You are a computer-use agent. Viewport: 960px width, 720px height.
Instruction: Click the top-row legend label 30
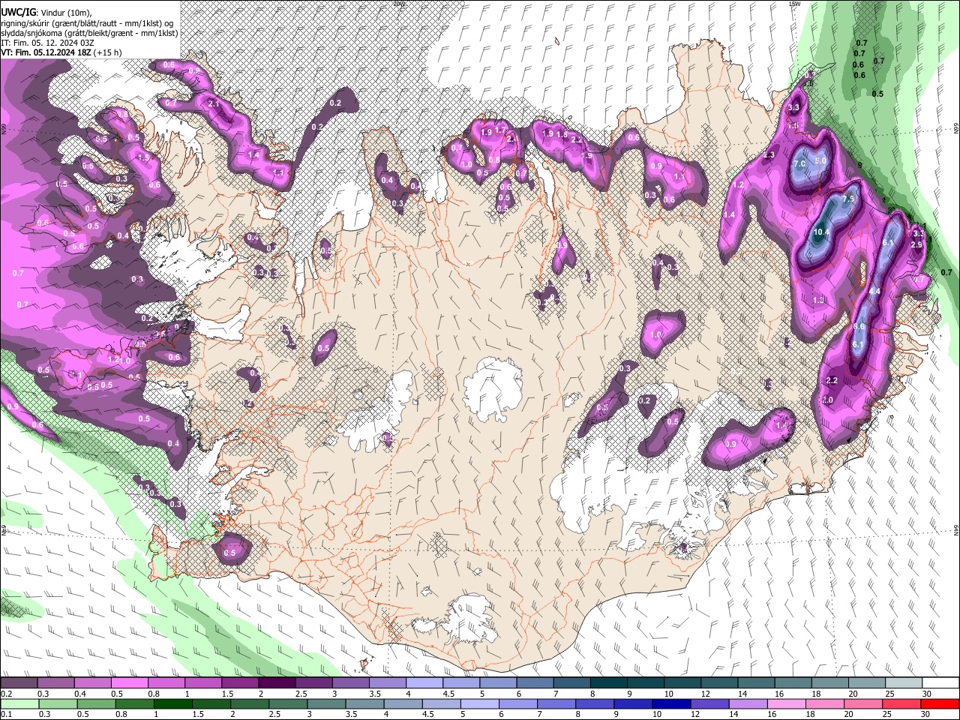tap(927, 694)
